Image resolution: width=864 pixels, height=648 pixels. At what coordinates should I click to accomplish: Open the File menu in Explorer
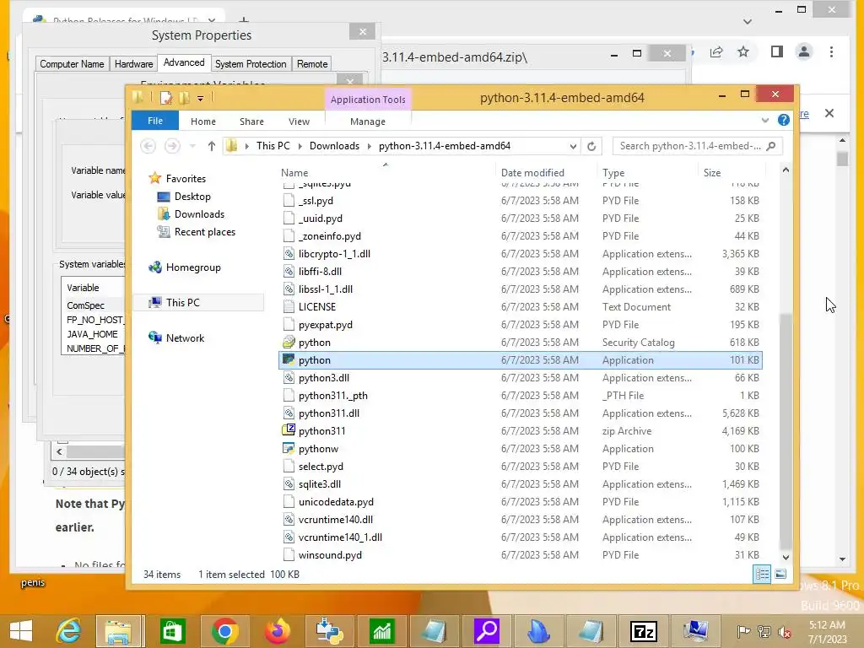[155, 121]
